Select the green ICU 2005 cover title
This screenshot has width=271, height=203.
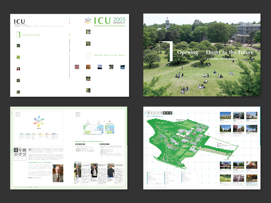[x=110, y=21]
